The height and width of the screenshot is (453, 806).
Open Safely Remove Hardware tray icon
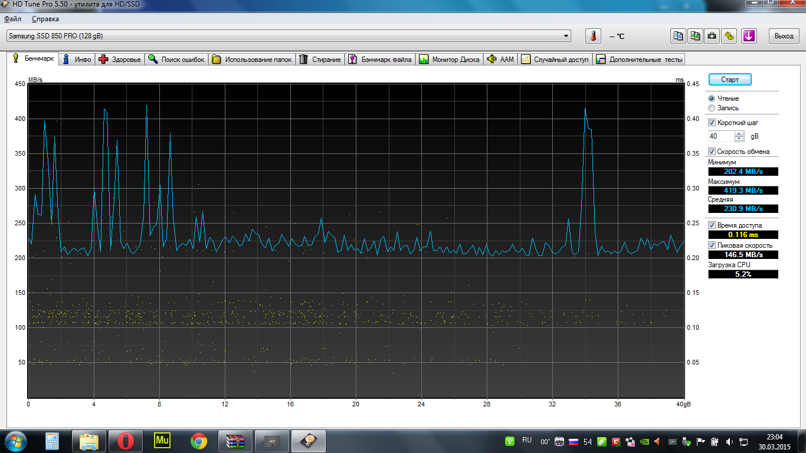pos(686,441)
